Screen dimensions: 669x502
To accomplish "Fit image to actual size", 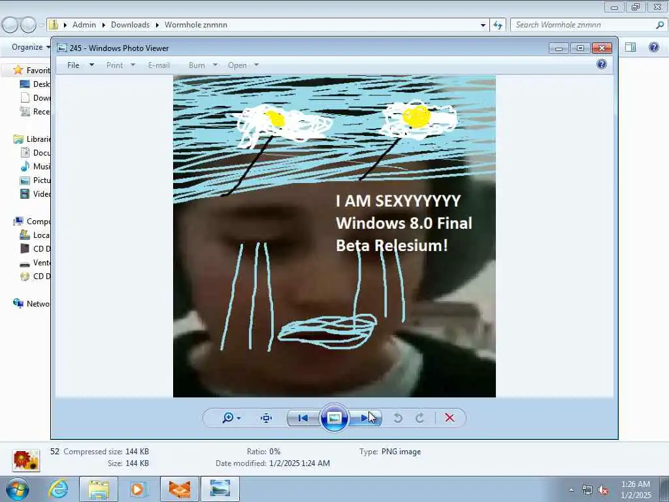I will click(267, 418).
